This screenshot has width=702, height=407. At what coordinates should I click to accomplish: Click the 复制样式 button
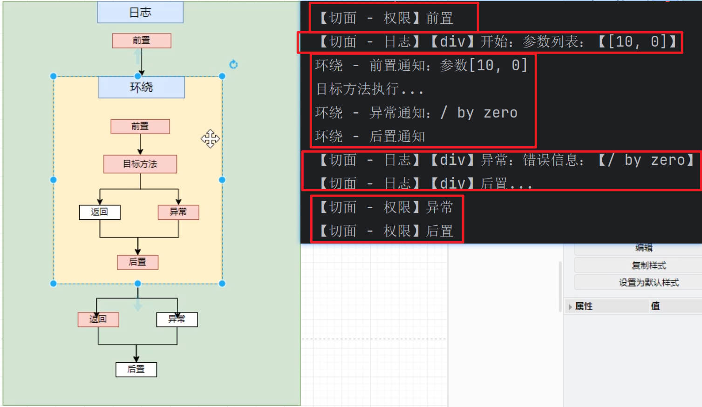648,265
